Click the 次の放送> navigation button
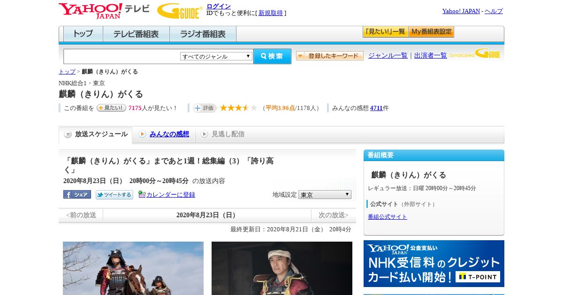Screen dimensions: 563x295 click(x=334, y=215)
